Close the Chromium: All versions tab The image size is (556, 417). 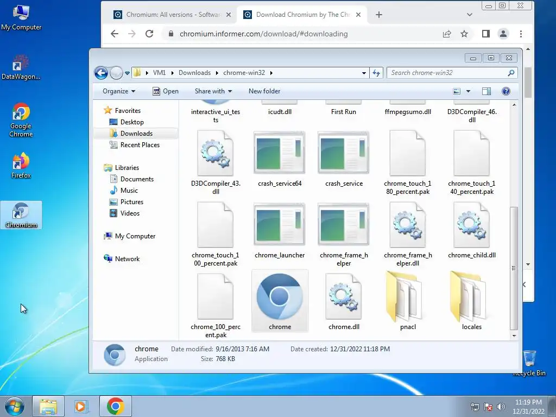(229, 15)
